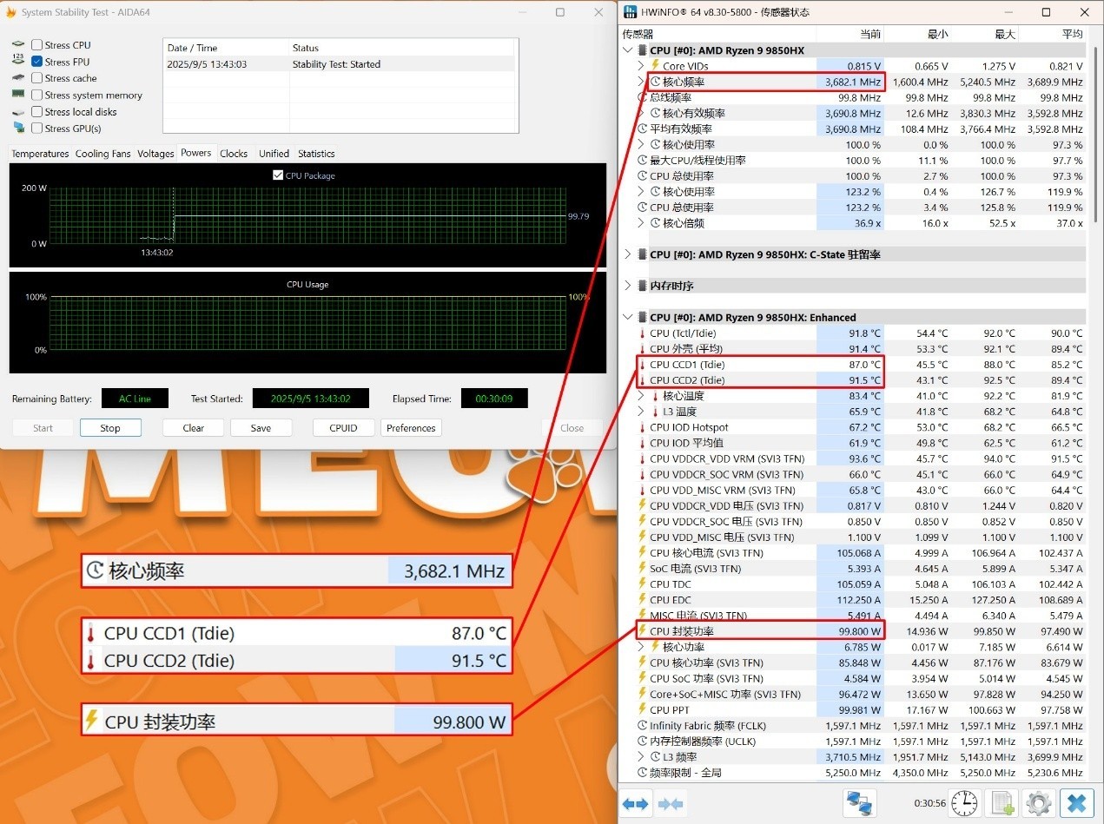1104x824 pixels.
Task: Open HWiNFO sensor settings gear icon
Action: [x=1038, y=803]
